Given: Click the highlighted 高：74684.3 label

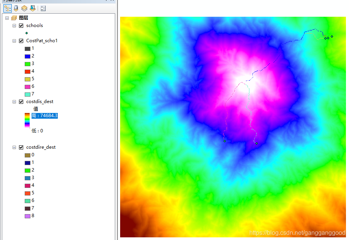Looking at the screenshot, I should (x=44, y=116).
